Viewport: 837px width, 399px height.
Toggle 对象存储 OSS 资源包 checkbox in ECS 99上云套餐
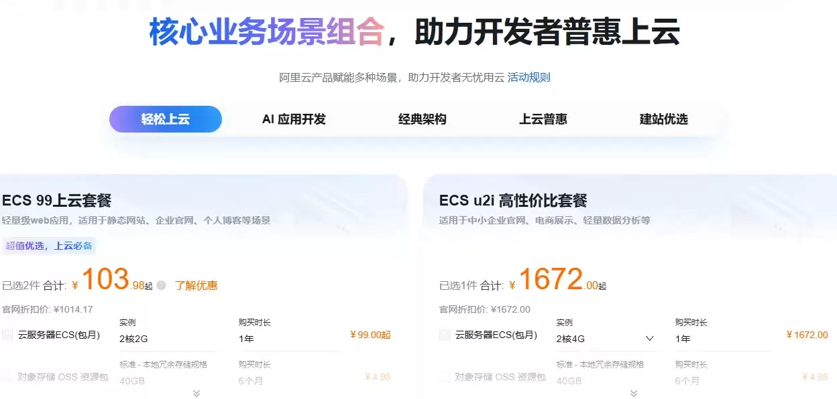point(7,377)
